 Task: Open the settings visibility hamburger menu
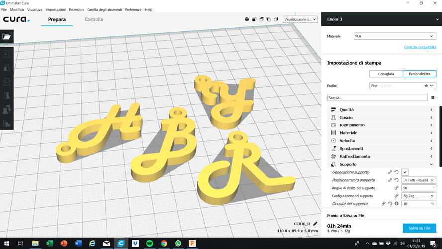coord(433,98)
